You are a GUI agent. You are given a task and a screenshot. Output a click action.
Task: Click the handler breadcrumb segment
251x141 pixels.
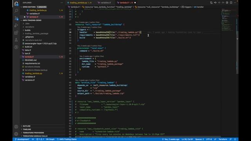pyautogui.click(x=199, y=7)
